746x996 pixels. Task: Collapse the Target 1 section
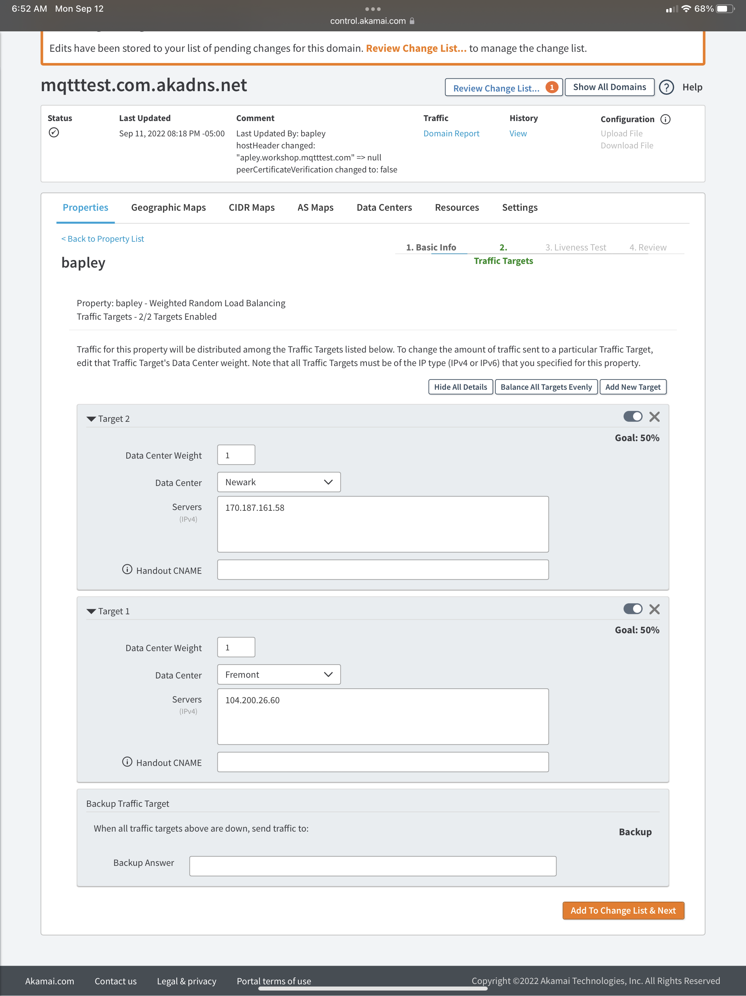pyautogui.click(x=91, y=611)
